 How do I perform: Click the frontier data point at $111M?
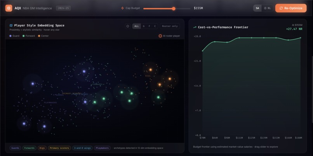(239, 38)
